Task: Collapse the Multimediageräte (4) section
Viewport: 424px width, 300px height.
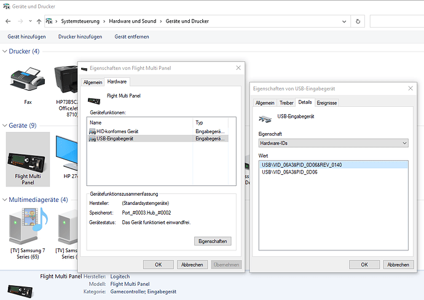Action: [x=5, y=200]
